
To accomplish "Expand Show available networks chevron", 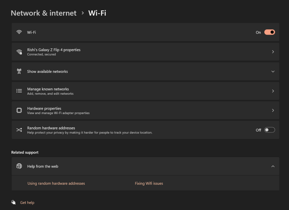I will tap(273, 72).
